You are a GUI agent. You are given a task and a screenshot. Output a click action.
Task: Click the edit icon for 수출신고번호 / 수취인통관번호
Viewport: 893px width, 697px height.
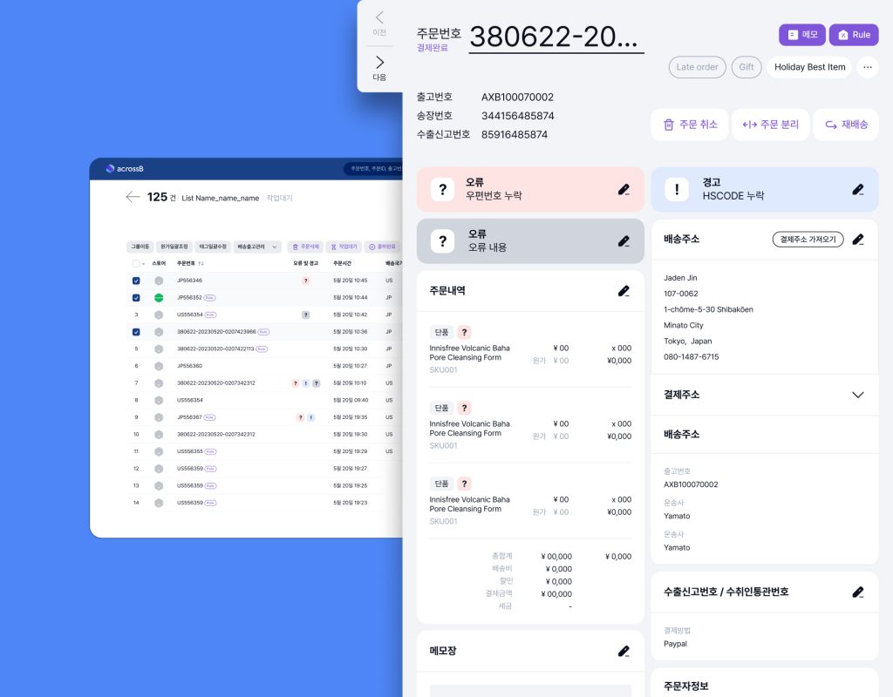coord(858,592)
